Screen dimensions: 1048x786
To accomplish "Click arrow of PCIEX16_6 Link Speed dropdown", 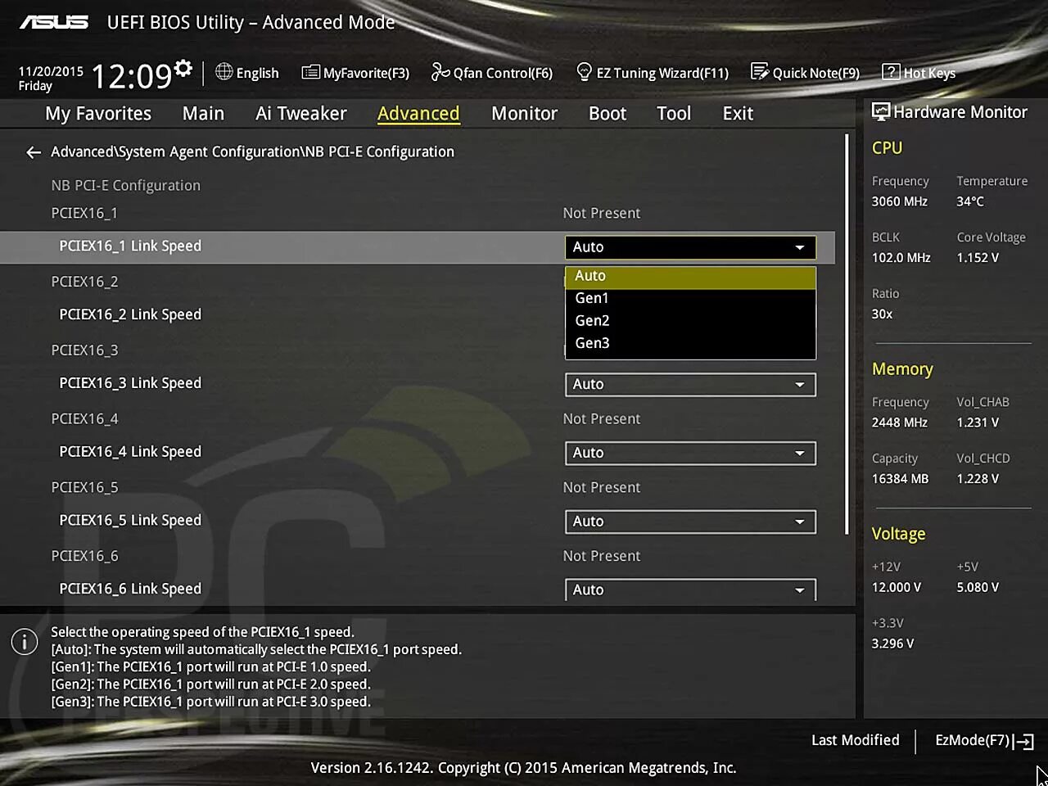I will click(x=800, y=590).
